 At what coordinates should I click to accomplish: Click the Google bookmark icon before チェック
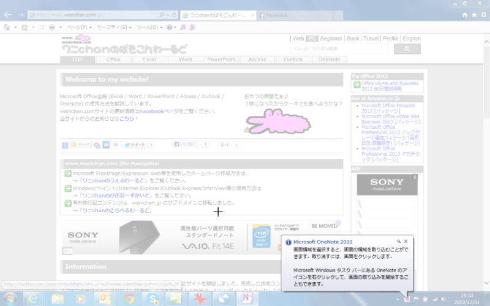pos(65,145)
